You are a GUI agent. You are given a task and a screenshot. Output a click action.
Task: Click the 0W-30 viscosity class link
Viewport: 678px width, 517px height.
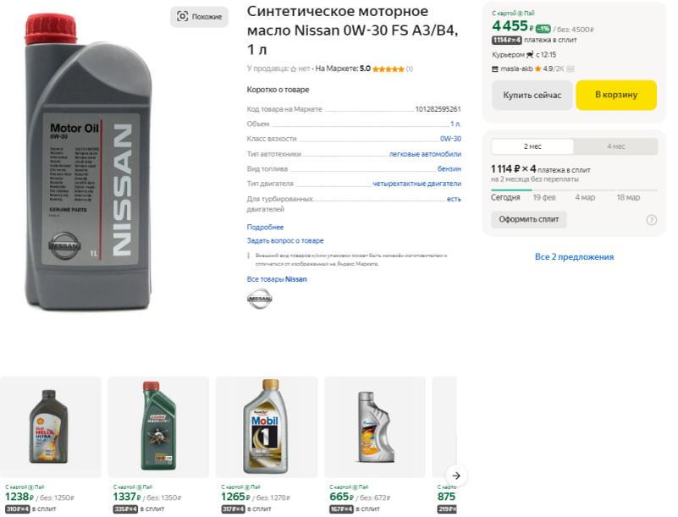point(450,139)
